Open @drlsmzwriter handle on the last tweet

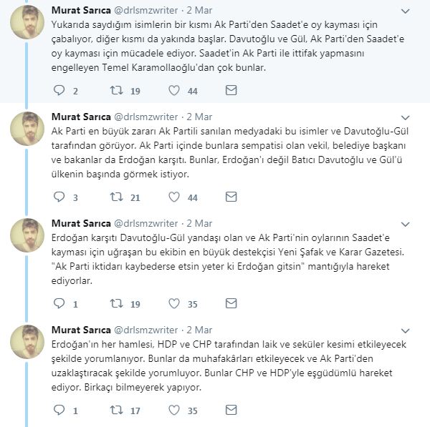pos(145,330)
